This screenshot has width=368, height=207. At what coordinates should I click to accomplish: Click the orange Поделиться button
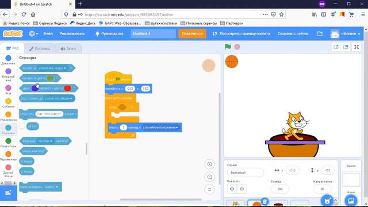click(192, 33)
